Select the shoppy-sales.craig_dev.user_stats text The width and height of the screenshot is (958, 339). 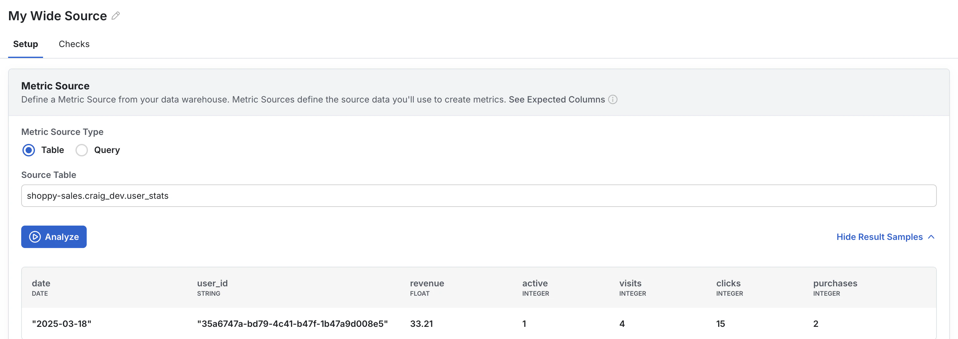97,196
